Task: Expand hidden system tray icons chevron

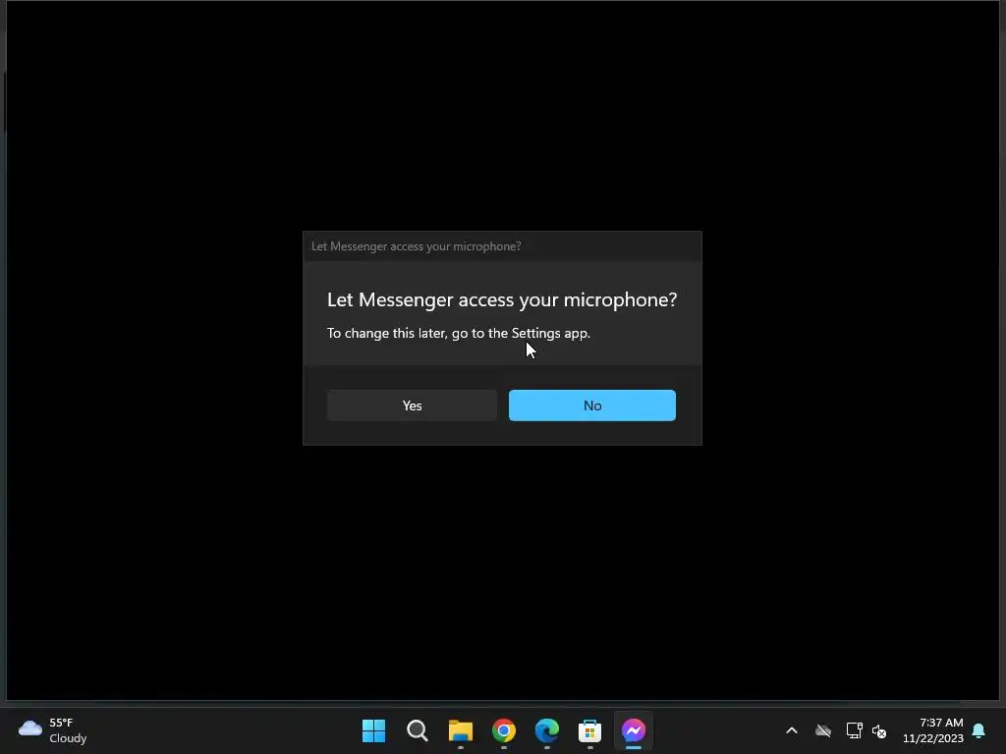Action: tap(792, 730)
